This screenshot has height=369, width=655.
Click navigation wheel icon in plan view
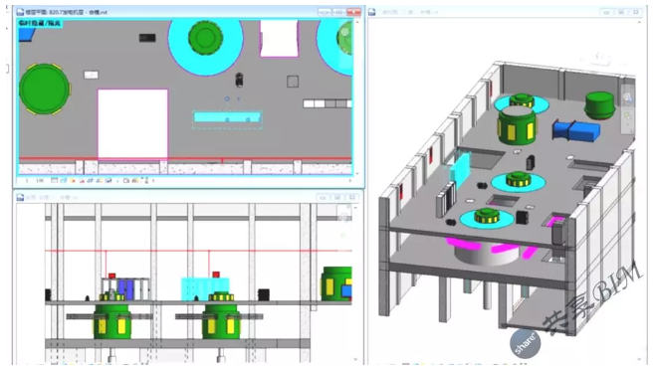(x=345, y=32)
